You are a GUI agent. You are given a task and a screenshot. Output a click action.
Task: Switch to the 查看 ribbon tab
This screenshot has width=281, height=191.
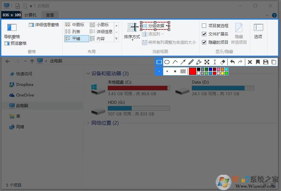pyautogui.click(x=50, y=15)
